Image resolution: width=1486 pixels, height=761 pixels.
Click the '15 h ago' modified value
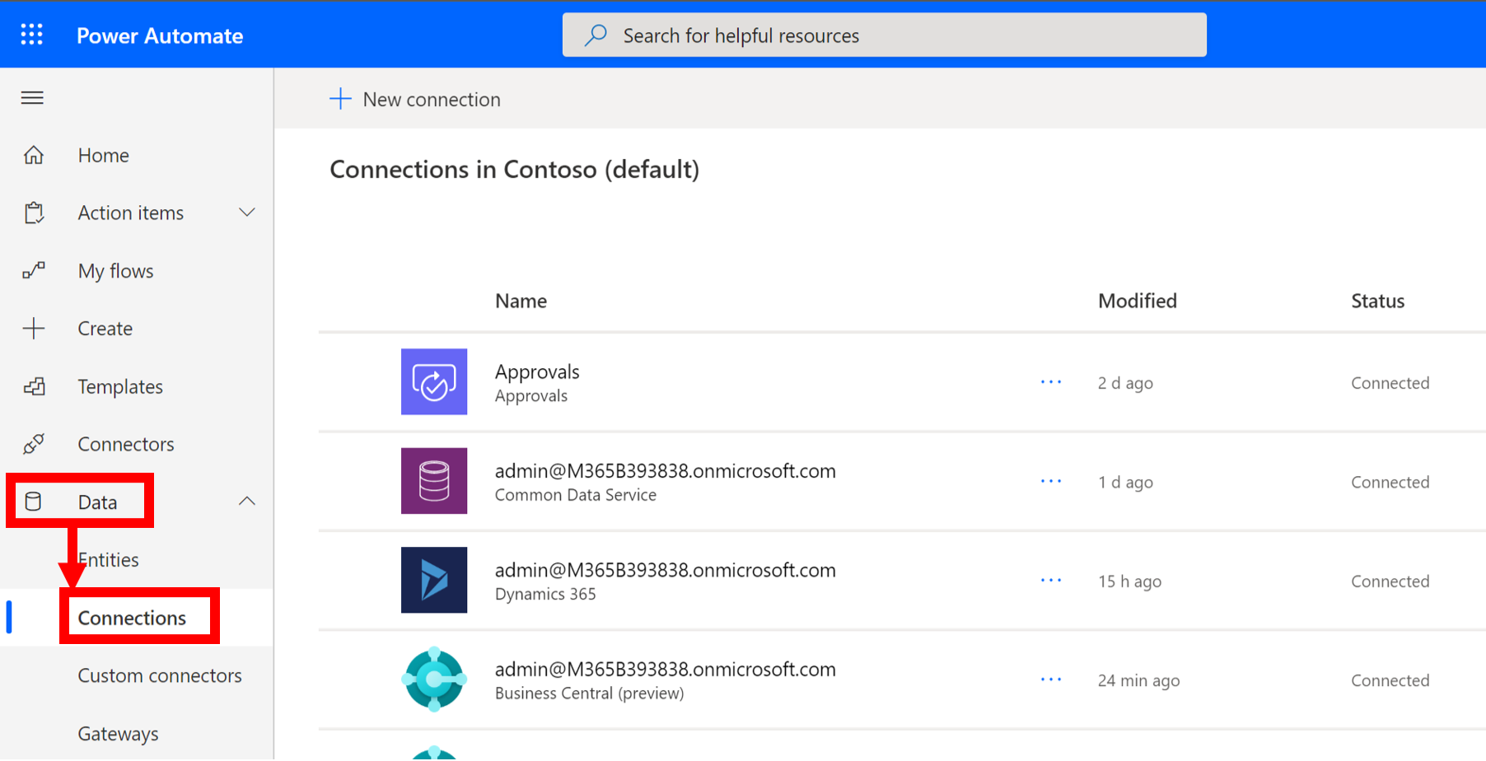click(1129, 581)
